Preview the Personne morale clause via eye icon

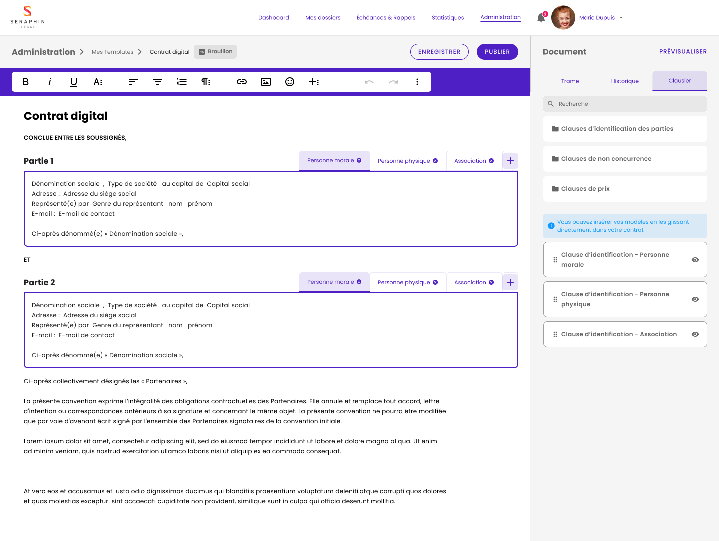pyautogui.click(x=695, y=260)
